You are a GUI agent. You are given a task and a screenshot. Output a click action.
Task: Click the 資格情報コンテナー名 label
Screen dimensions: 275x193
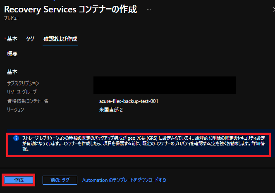28,101
